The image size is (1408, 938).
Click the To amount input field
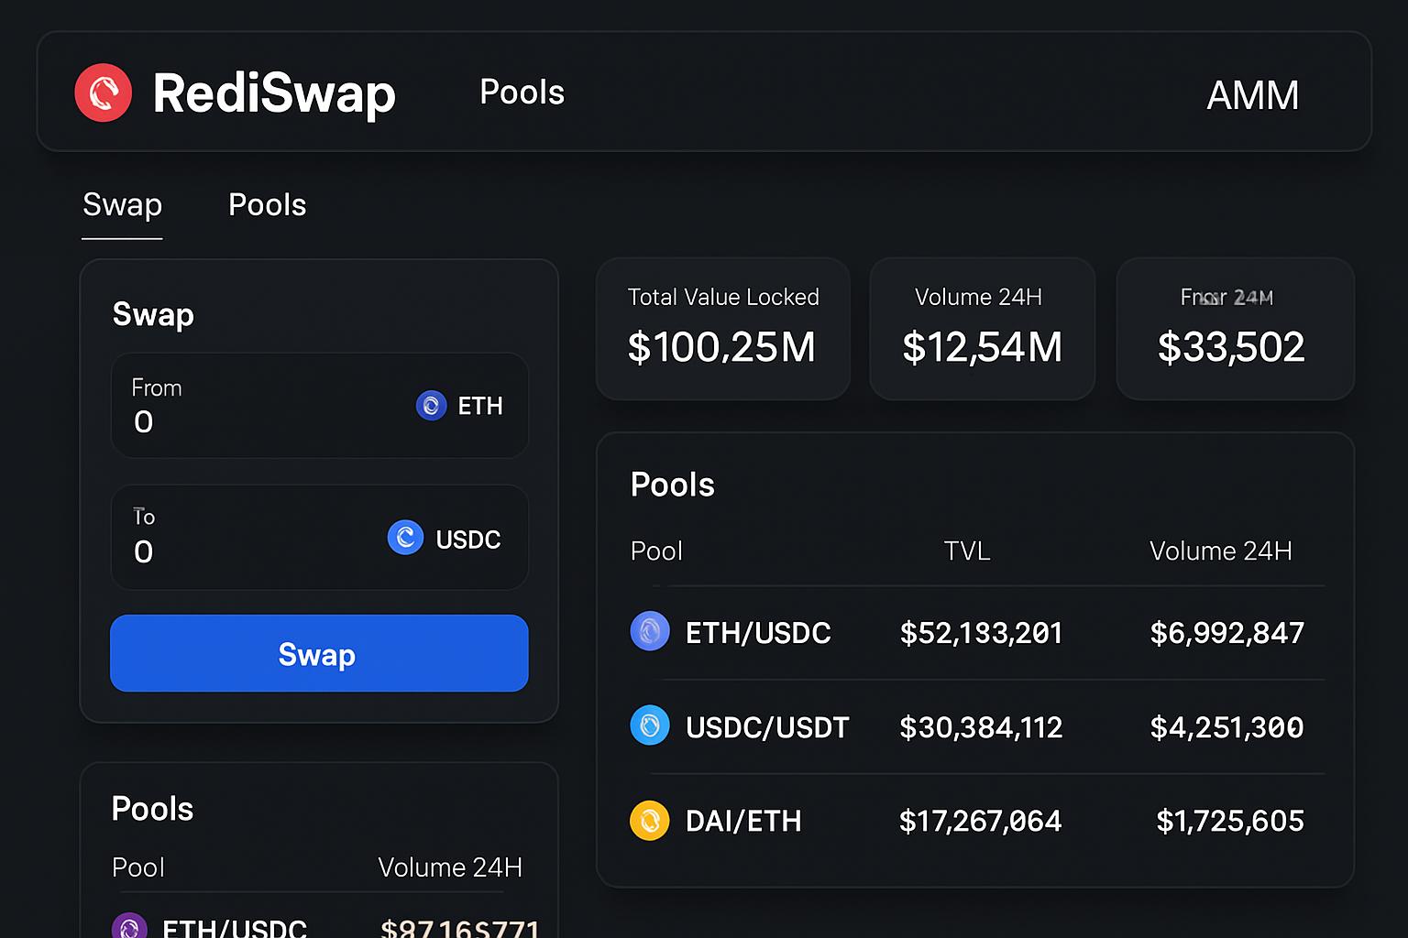click(229, 551)
